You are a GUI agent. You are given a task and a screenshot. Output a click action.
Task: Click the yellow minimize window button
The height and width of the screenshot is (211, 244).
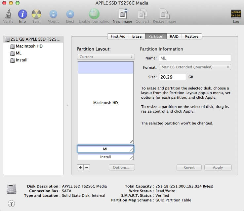[11, 3]
